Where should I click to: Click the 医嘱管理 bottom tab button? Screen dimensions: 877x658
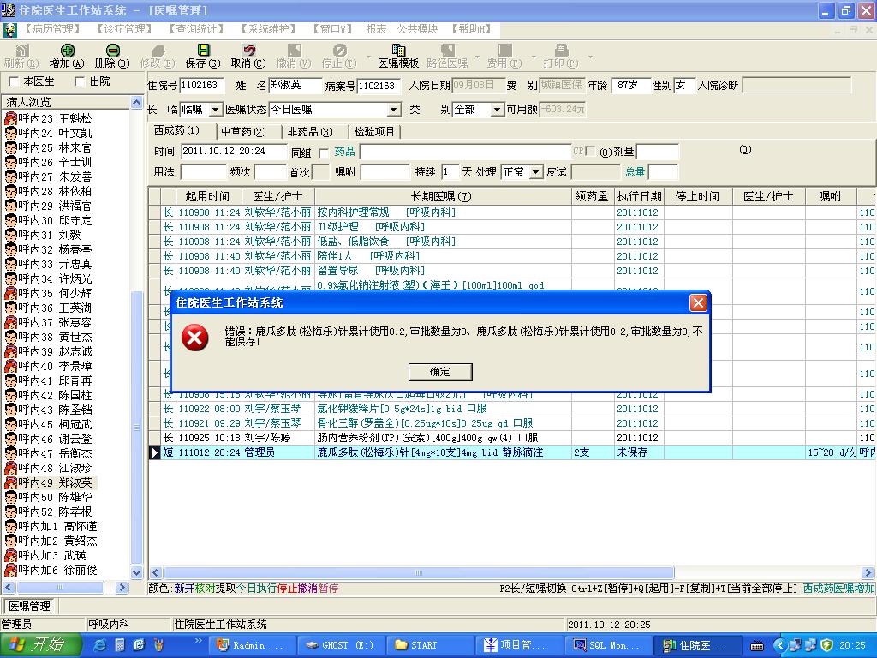(29, 606)
